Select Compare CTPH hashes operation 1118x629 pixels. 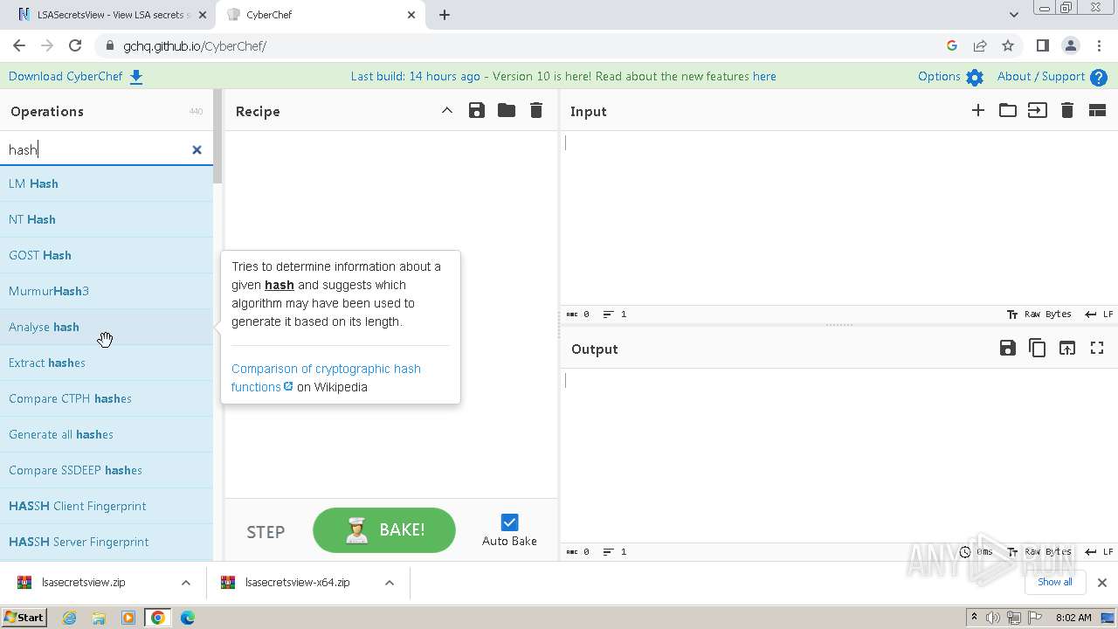tap(107, 398)
